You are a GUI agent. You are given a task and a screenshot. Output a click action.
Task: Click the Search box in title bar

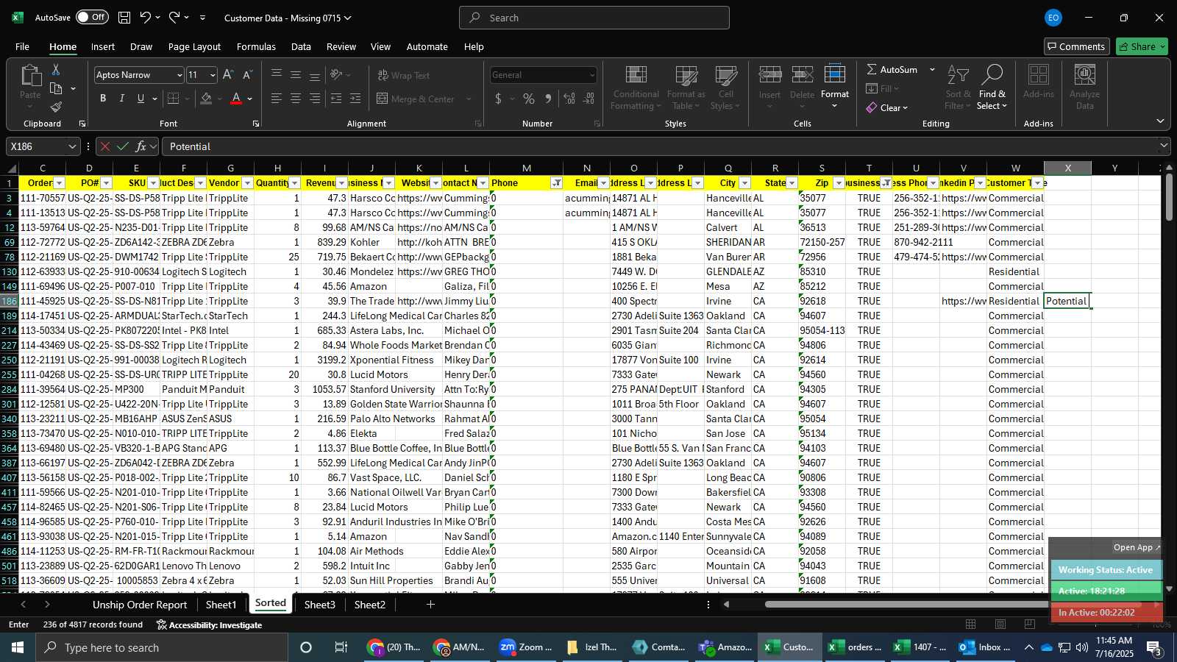tap(594, 18)
